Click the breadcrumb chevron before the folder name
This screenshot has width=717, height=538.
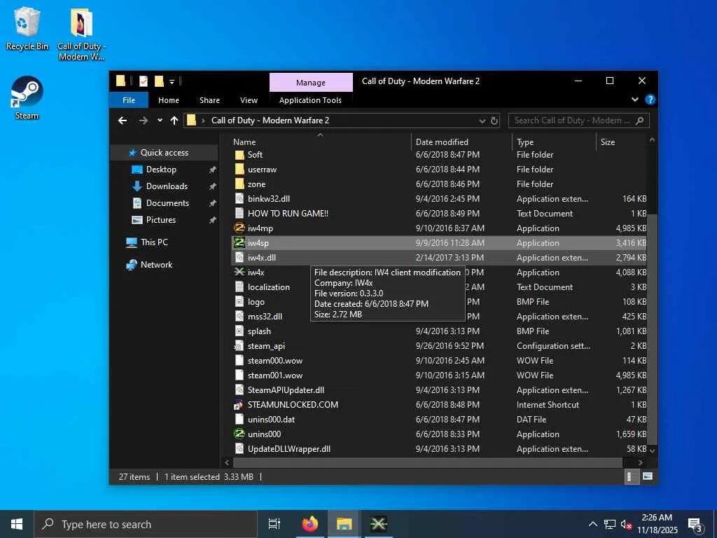(x=203, y=120)
